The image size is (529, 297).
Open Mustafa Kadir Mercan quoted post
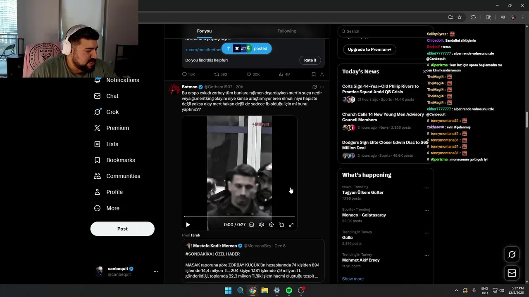pyautogui.click(x=253, y=261)
